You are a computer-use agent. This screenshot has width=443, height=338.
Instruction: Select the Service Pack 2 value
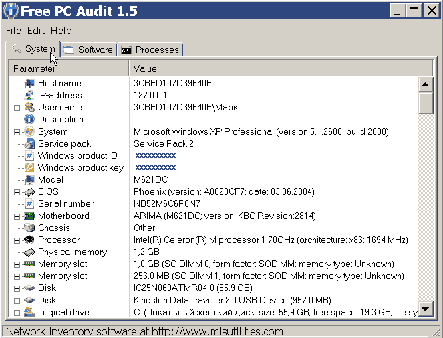(x=163, y=143)
